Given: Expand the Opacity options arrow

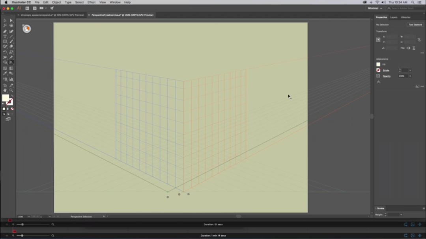Looking at the screenshot, I should (x=410, y=76).
